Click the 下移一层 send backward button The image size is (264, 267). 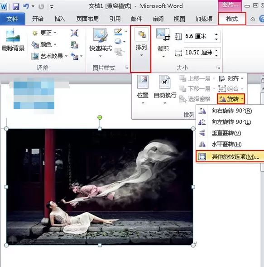pyautogui.click(x=197, y=89)
